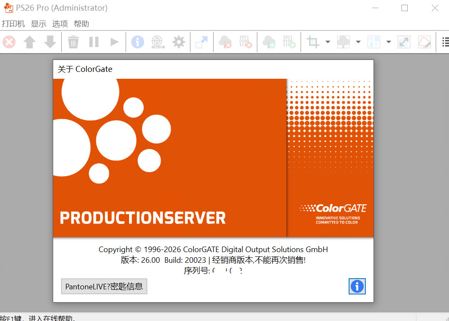Click the color target calibration icon
The height and width of the screenshot is (321, 449).
point(158,42)
